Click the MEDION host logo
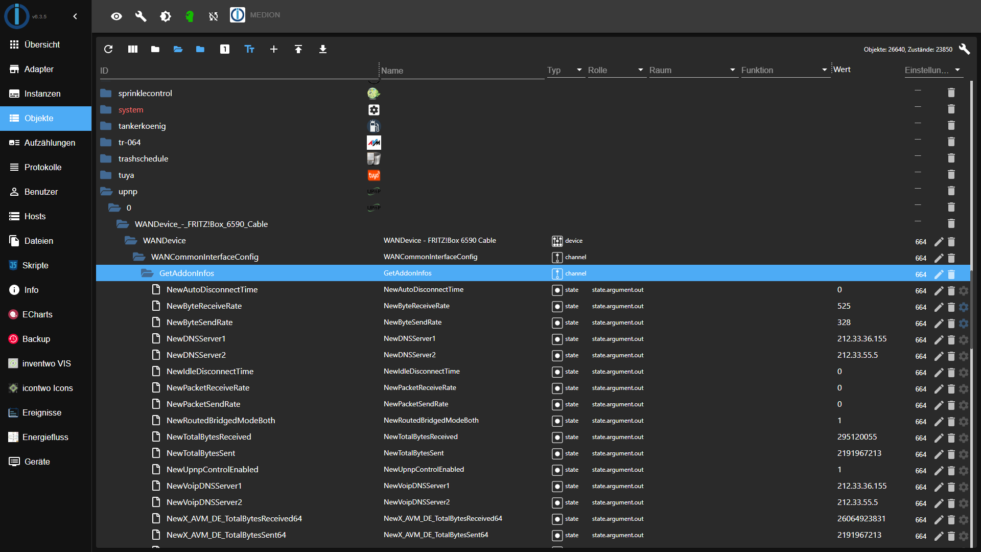The width and height of the screenshot is (981, 552). tap(238, 15)
